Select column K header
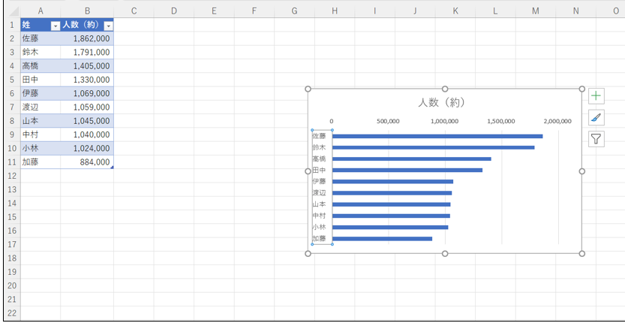Screen dimensions: 625x323 pyautogui.click(x=455, y=11)
